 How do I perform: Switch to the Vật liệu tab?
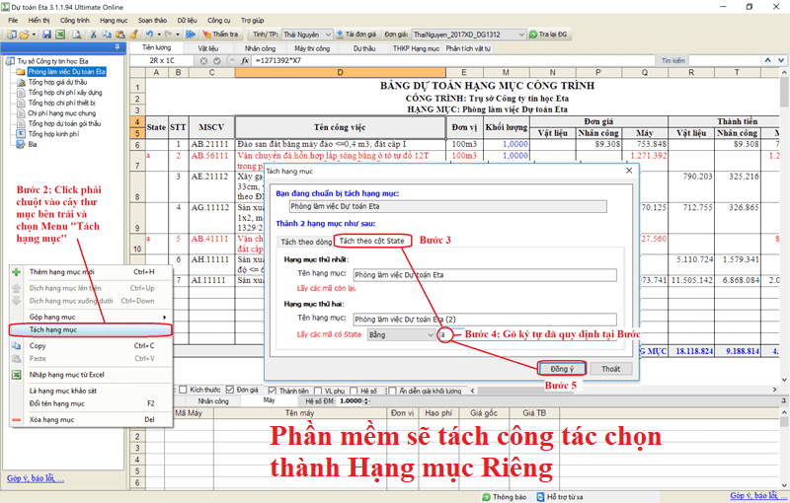click(x=208, y=48)
